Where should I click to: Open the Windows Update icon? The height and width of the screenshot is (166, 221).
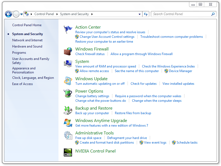coord(68,81)
